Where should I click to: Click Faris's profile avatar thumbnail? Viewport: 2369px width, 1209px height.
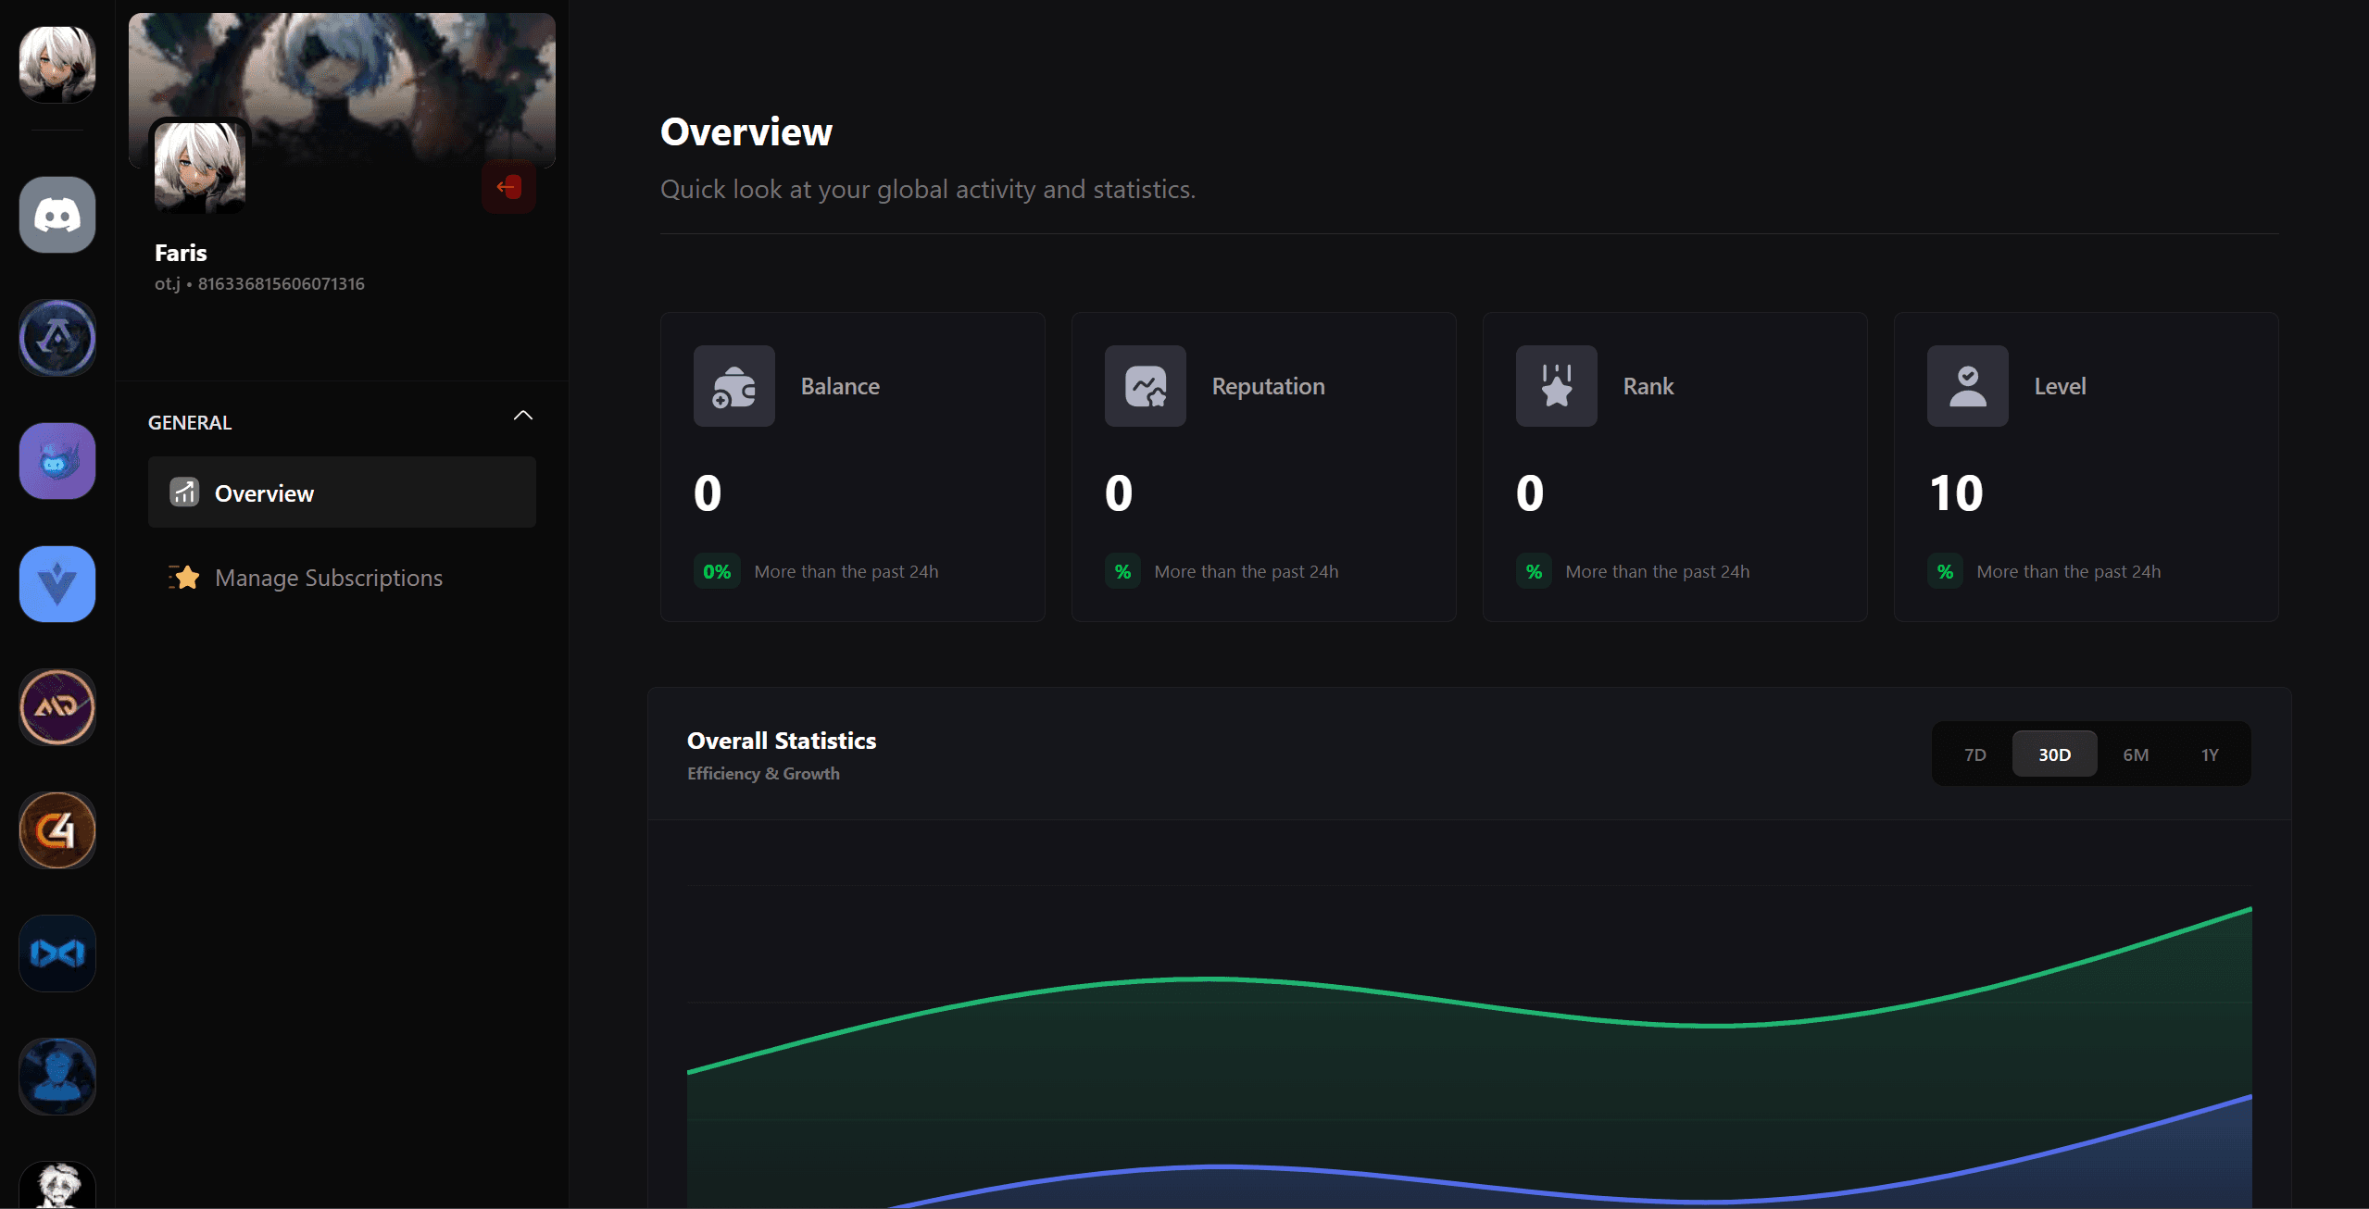pyautogui.click(x=199, y=168)
